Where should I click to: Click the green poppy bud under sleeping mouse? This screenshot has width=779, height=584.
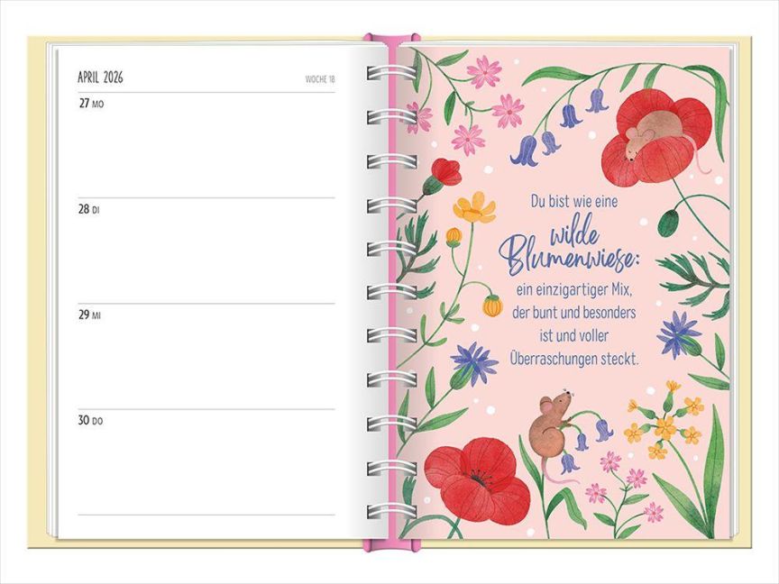(x=667, y=223)
